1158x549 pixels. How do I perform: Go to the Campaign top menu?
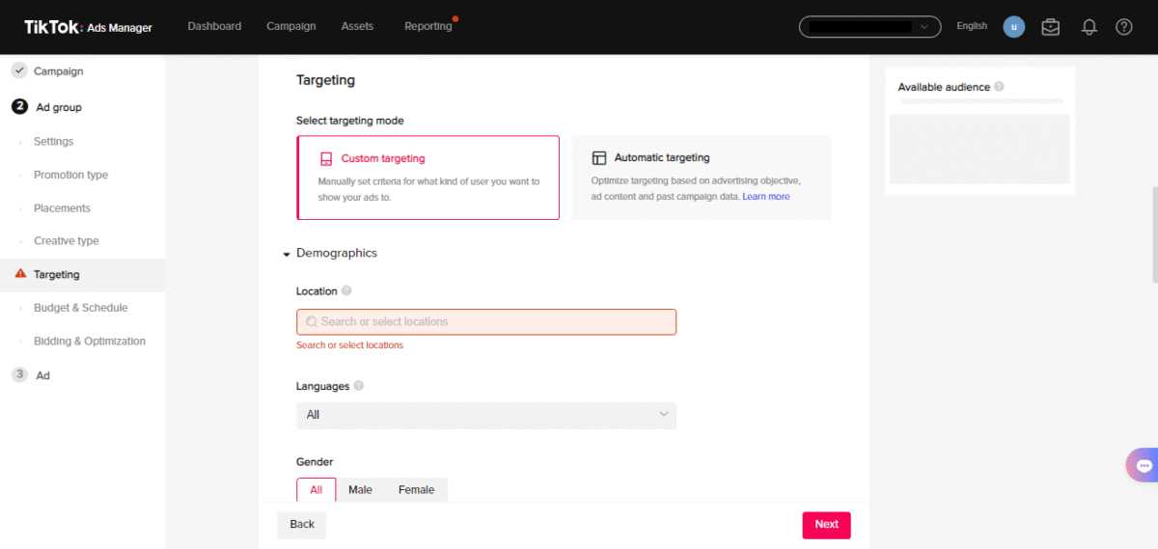(x=291, y=26)
